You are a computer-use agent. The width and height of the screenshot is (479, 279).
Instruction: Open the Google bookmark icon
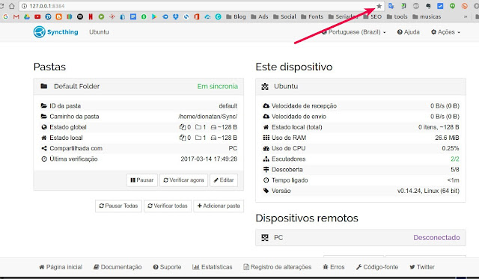click(x=5, y=16)
